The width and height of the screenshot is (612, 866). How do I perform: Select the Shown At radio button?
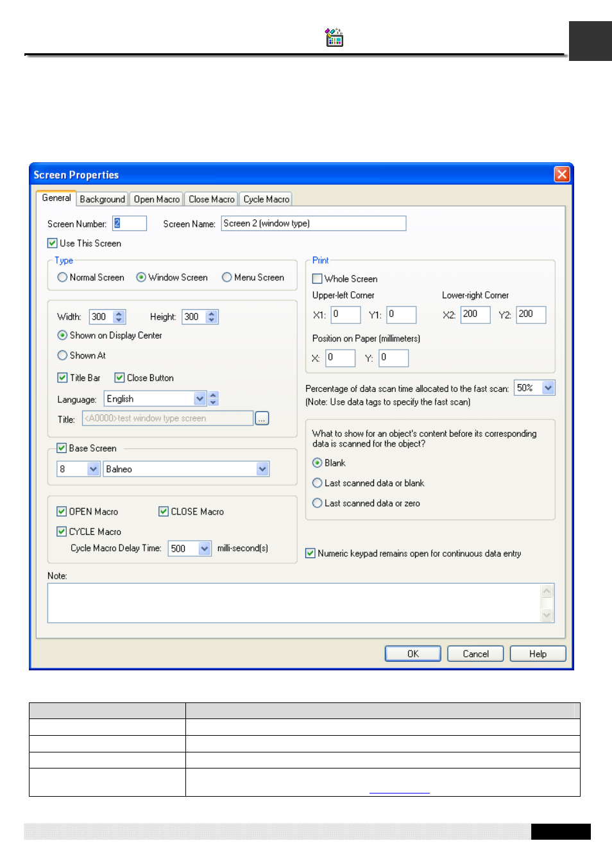[x=62, y=355]
